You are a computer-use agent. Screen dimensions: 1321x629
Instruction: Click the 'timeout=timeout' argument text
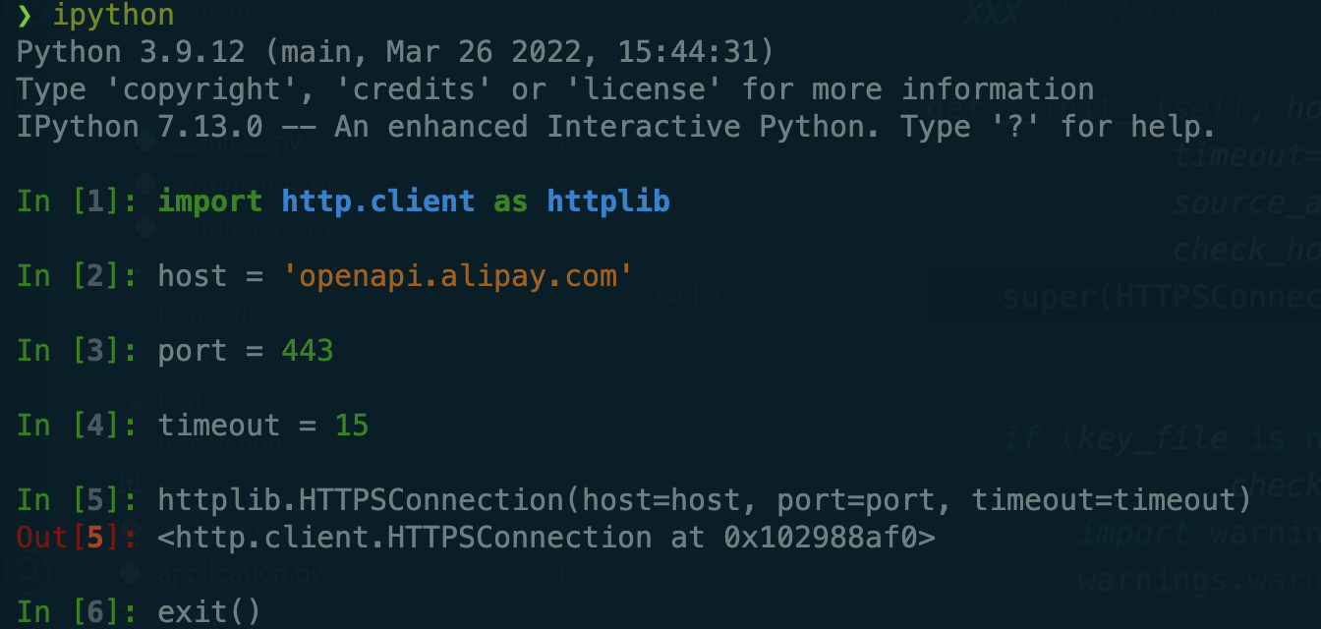1103,500
